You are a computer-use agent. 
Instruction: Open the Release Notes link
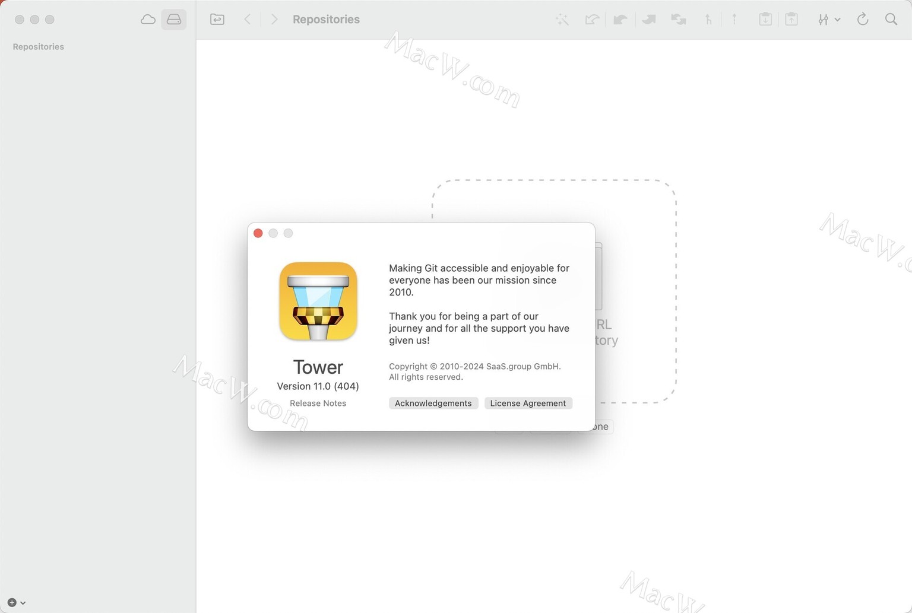[x=318, y=404]
